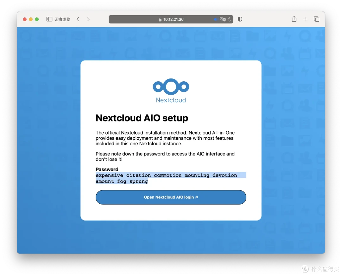The image size is (342, 276).
Task: Click password text 'expensive citation commotion'
Action: [138, 175]
